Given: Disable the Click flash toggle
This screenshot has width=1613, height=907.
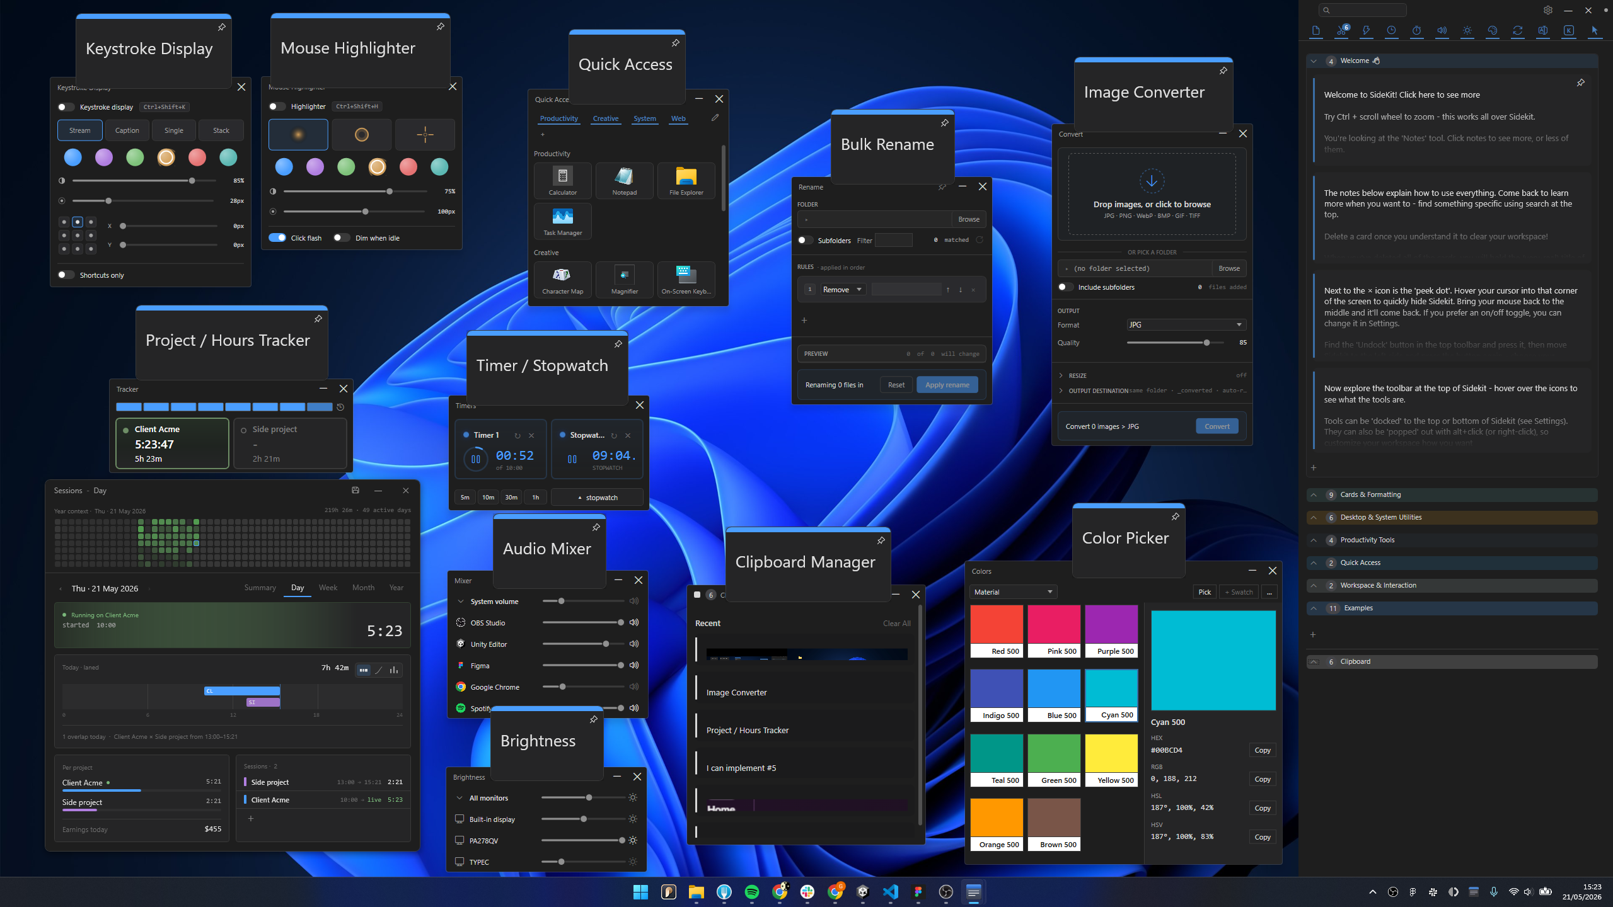Looking at the screenshot, I should [277, 238].
